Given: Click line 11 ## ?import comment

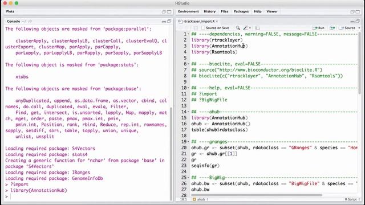Looking at the screenshot, I should [x=204, y=94].
